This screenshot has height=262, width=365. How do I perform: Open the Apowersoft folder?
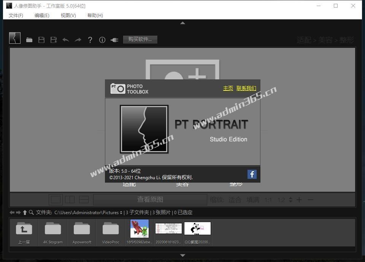point(82,233)
